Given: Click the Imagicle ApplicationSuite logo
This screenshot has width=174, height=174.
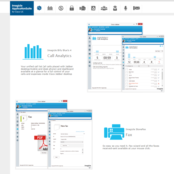Looking at the screenshot, I should (x=22, y=8).
